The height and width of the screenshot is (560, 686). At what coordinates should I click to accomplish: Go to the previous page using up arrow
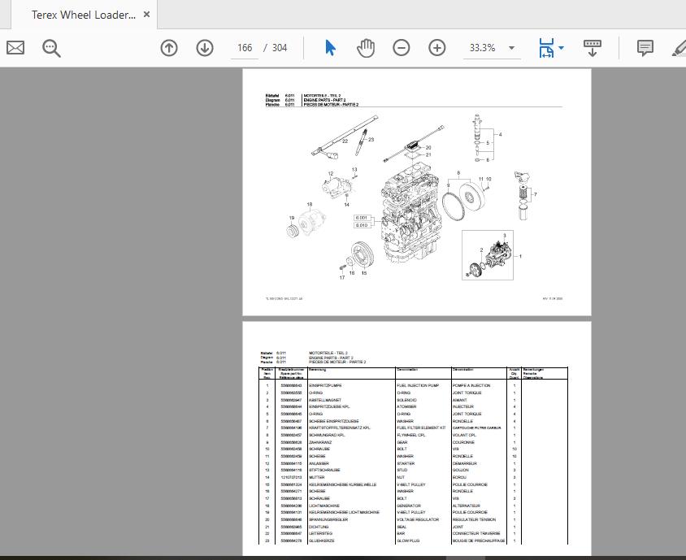[x=168, y=47]
